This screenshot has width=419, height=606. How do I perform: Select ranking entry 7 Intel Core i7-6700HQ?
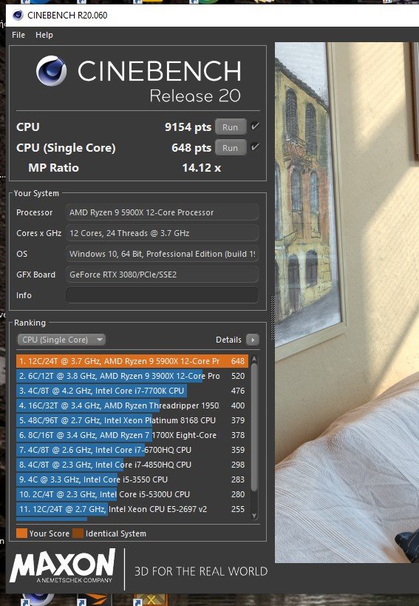pyautogui.click(x=132, y=450)
